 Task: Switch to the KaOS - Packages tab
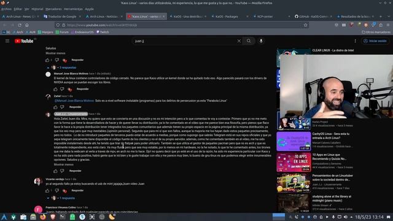[229, 17]
